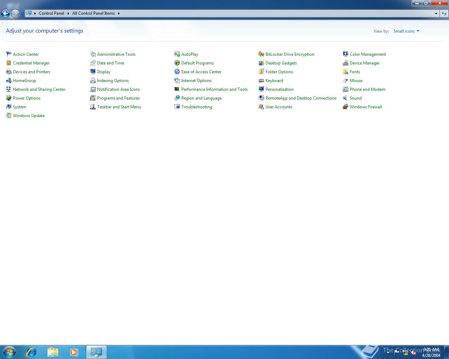
Task: Click the Fonts folder icon
Action: click(x=346, y=72)
